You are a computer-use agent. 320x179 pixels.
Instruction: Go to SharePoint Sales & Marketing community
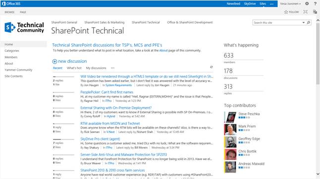click(105, 22)
